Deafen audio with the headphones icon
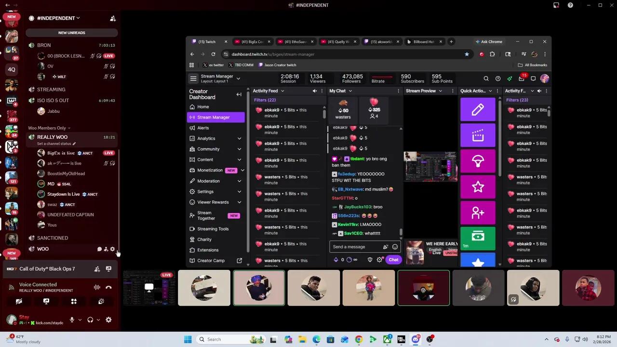617x347 pixels. click(90, 320)
